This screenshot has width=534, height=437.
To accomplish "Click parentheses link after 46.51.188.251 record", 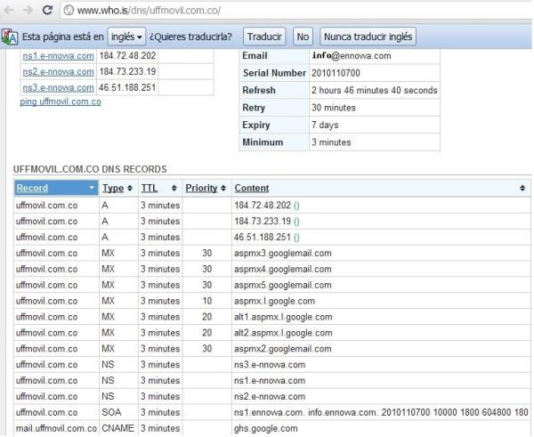I will click(296, 238).
